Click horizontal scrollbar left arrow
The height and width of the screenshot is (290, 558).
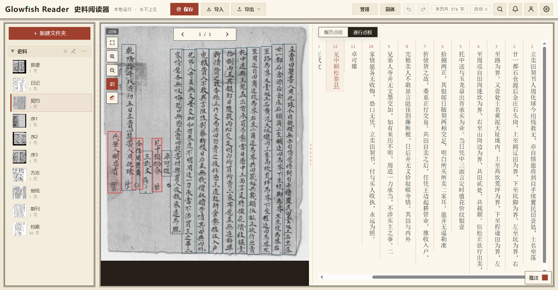coord(321,277)
